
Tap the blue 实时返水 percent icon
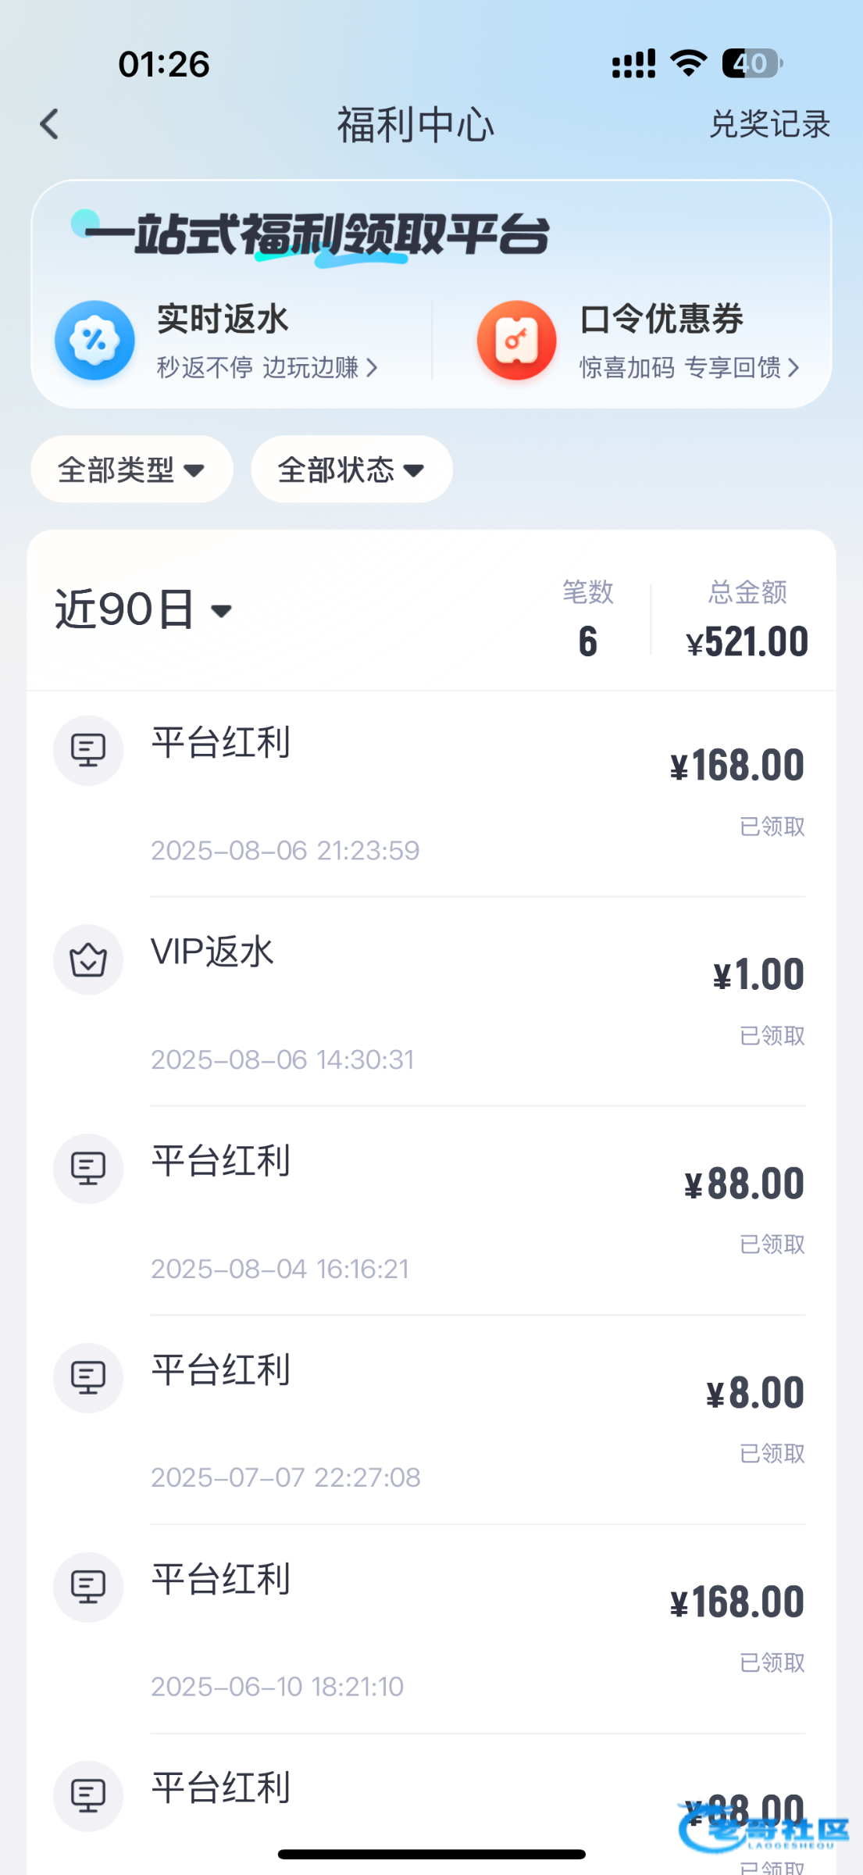pyautogui.click(x=95, y=341)
